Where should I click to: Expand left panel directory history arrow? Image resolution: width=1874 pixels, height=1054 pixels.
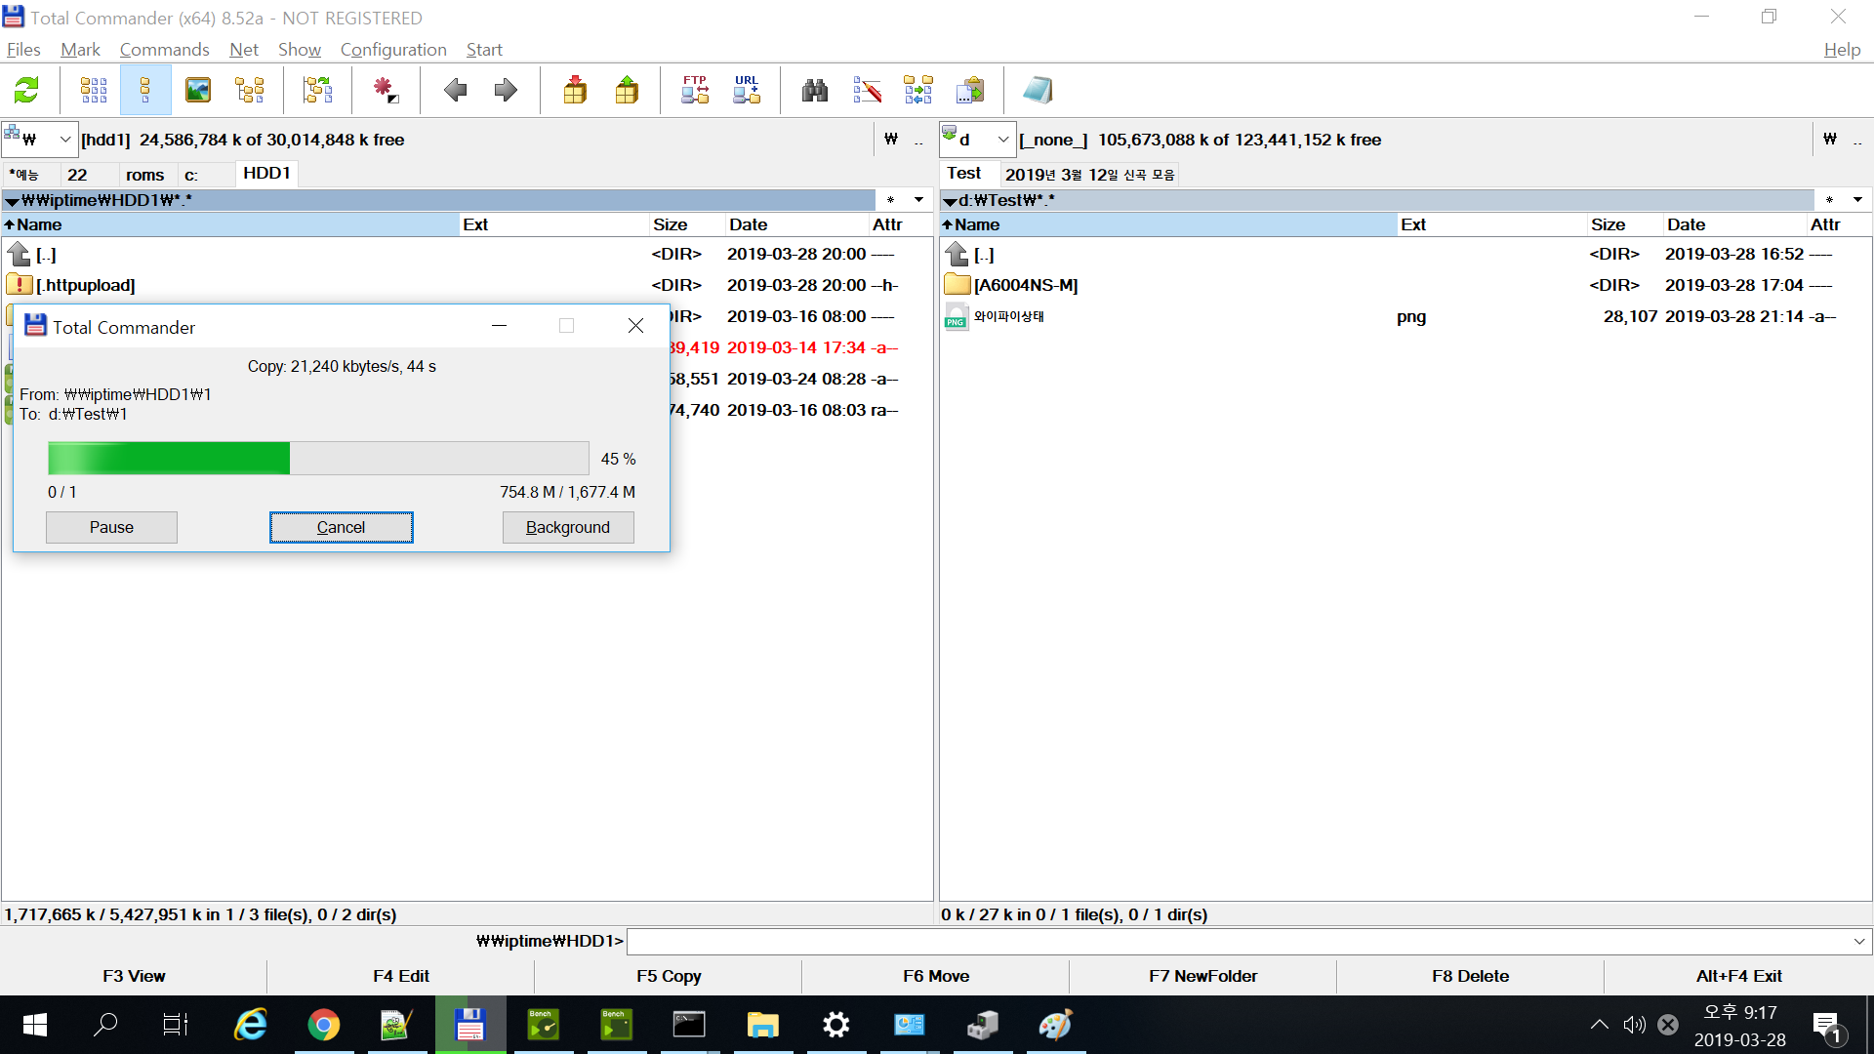[918, 200]
